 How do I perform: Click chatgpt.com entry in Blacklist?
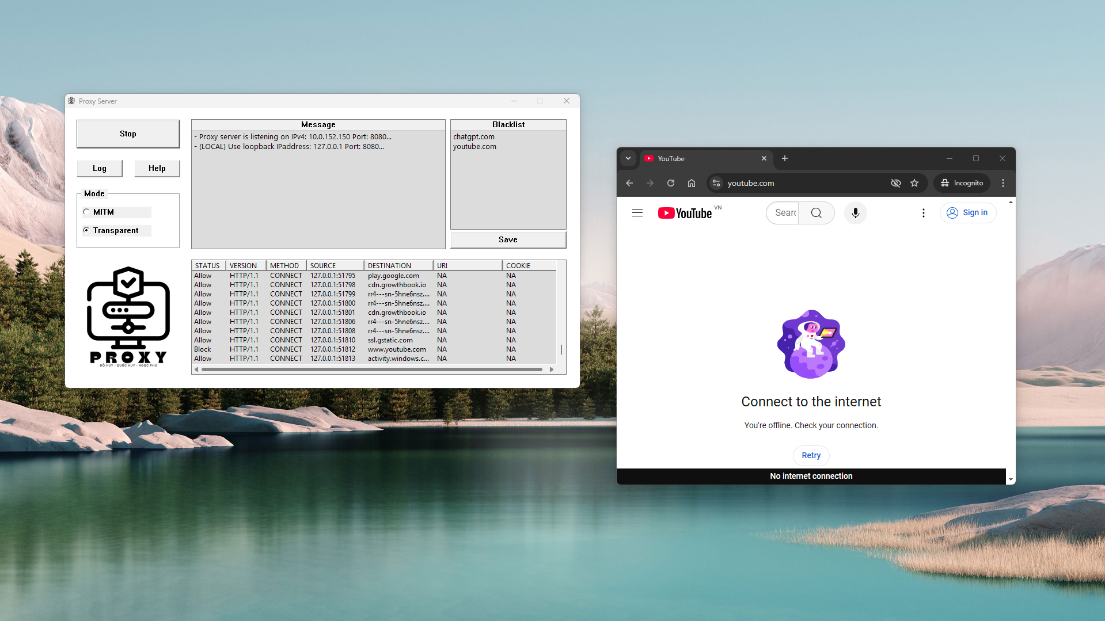click(473, 136)
